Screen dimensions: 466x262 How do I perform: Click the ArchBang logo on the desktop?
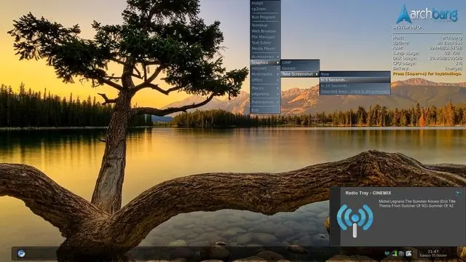pos(427,14)
